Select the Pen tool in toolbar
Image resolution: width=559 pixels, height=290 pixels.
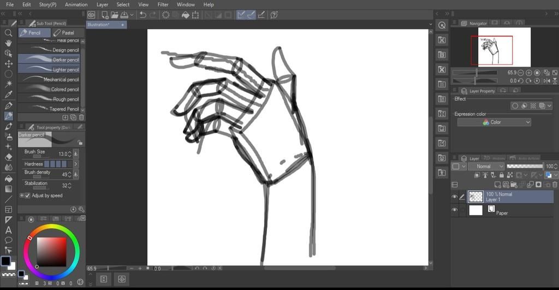click(9, 105)
